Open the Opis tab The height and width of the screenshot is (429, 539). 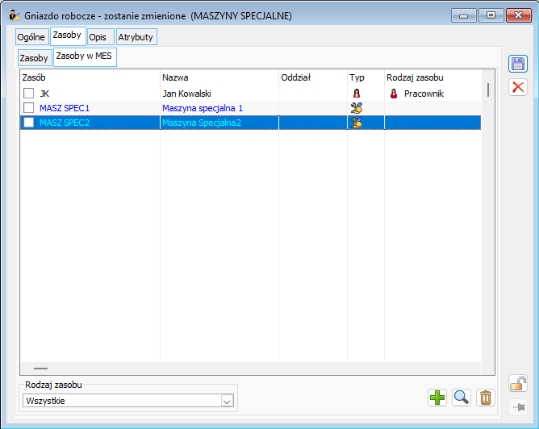click(x=100, y=37)
